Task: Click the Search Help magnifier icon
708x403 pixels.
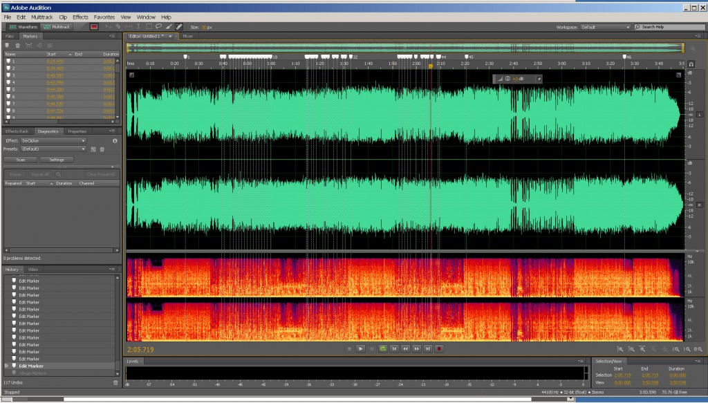Action: pyautogui.click(x=637, y=27)
